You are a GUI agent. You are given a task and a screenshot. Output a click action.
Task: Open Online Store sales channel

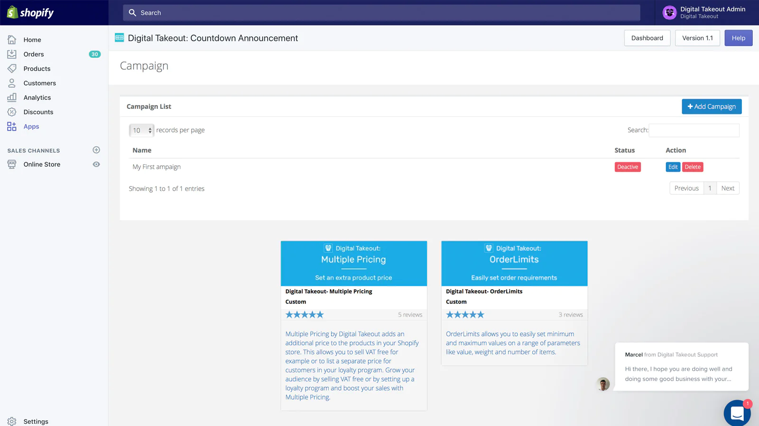(x=42, y=164)
